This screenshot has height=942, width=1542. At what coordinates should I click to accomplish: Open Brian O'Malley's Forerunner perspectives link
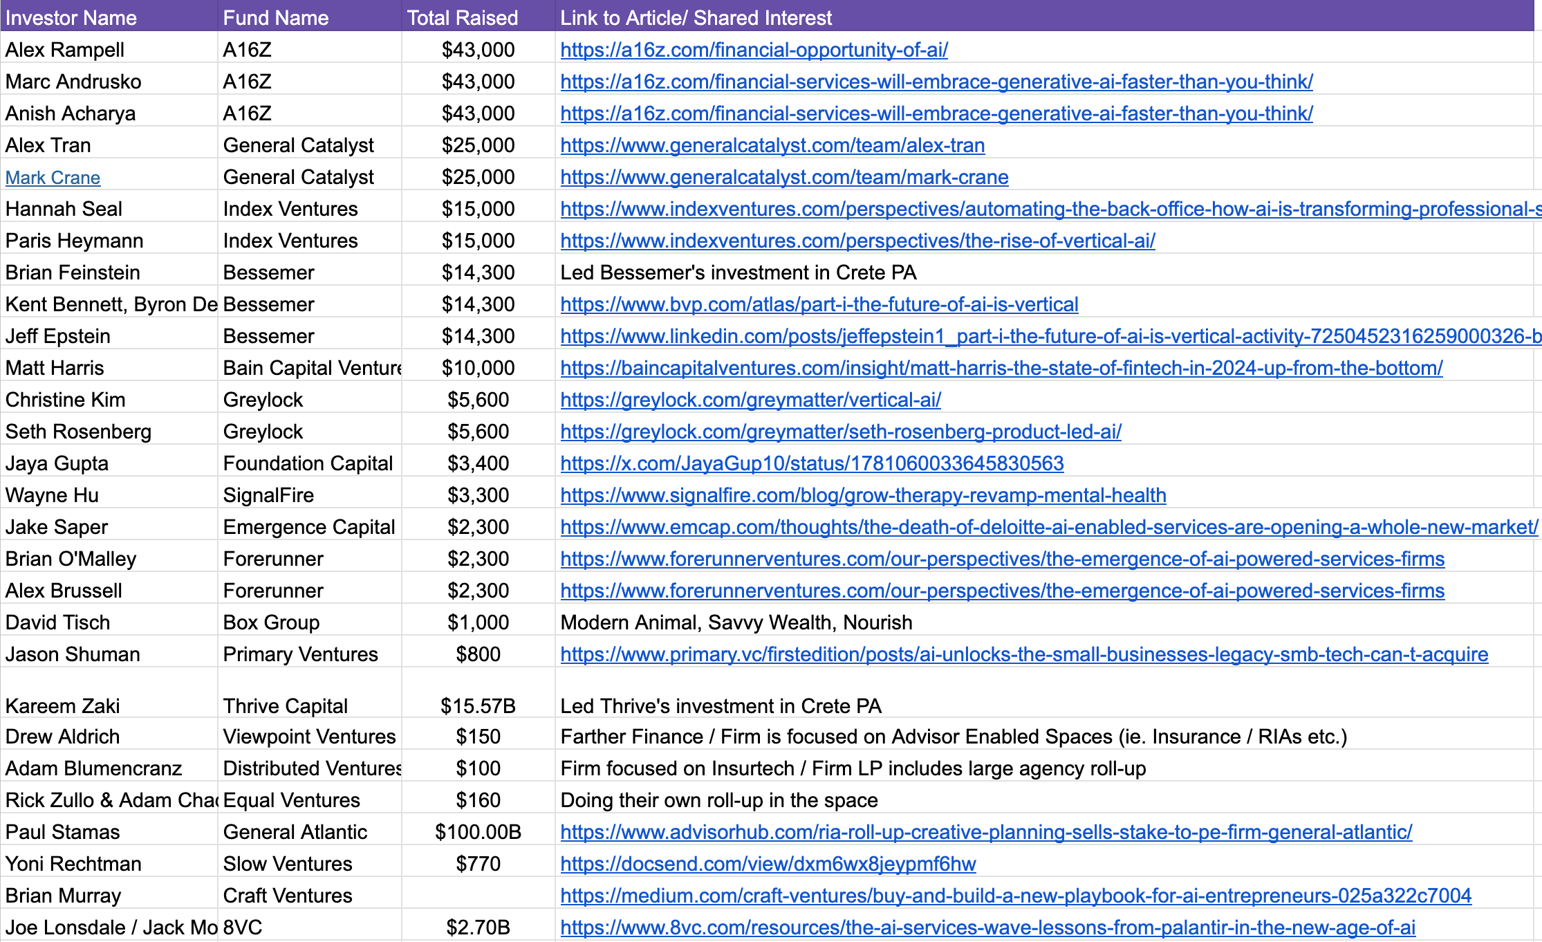(1002, 559)
